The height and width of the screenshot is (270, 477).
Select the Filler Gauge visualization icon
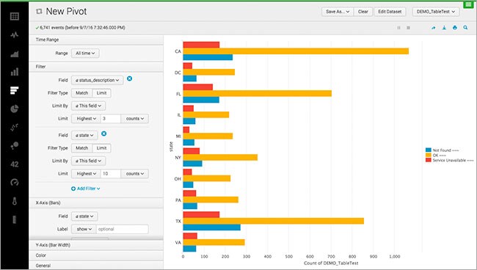tap(14, 219)
